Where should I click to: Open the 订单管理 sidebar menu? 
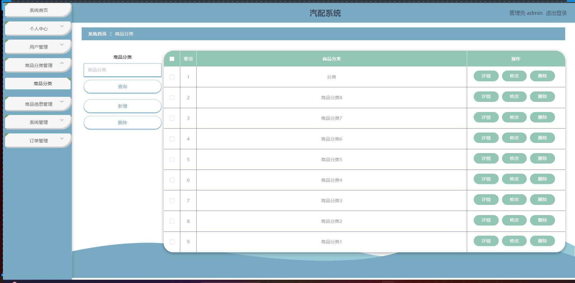(x=38, y=141)
